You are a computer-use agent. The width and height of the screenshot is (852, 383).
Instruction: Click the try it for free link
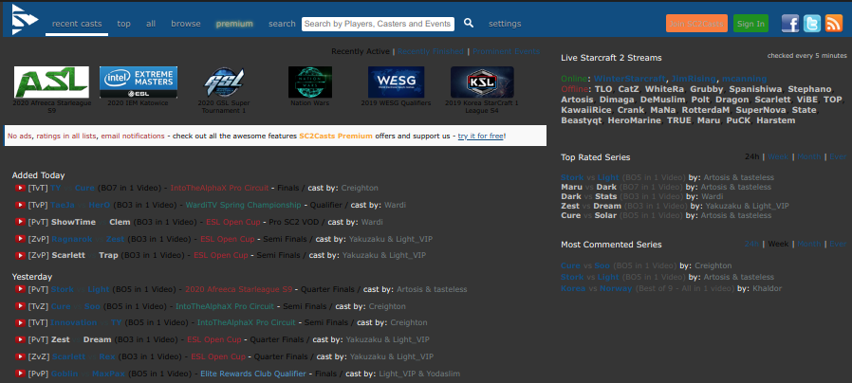480,136
